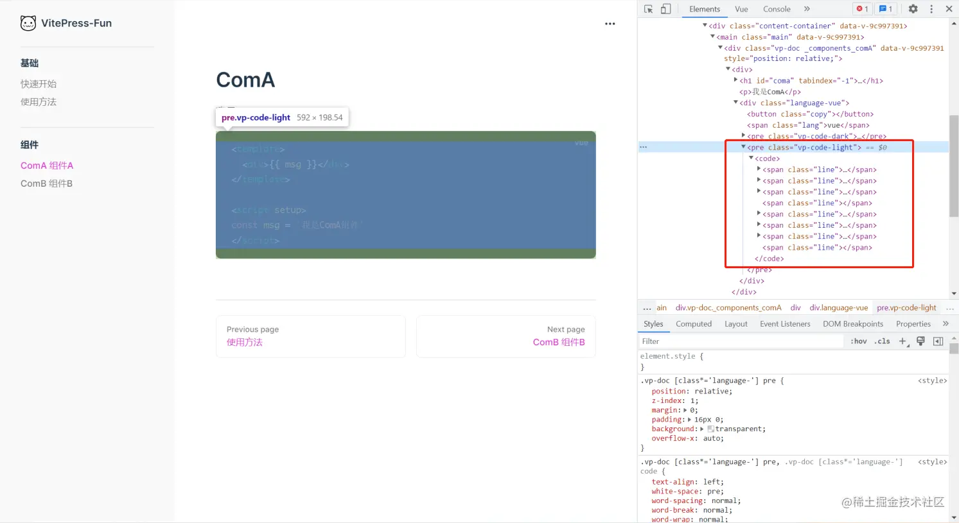Open the DevTools kebab menu

(x=931, y=9)
